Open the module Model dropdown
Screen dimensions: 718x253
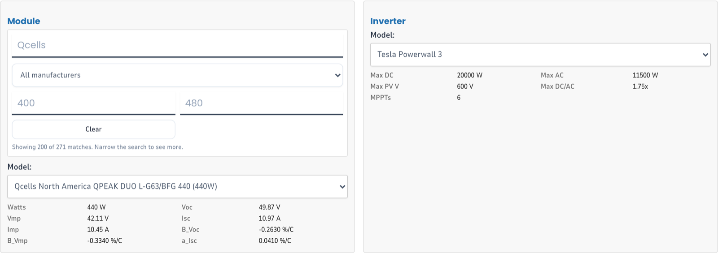tap(177, 186)
